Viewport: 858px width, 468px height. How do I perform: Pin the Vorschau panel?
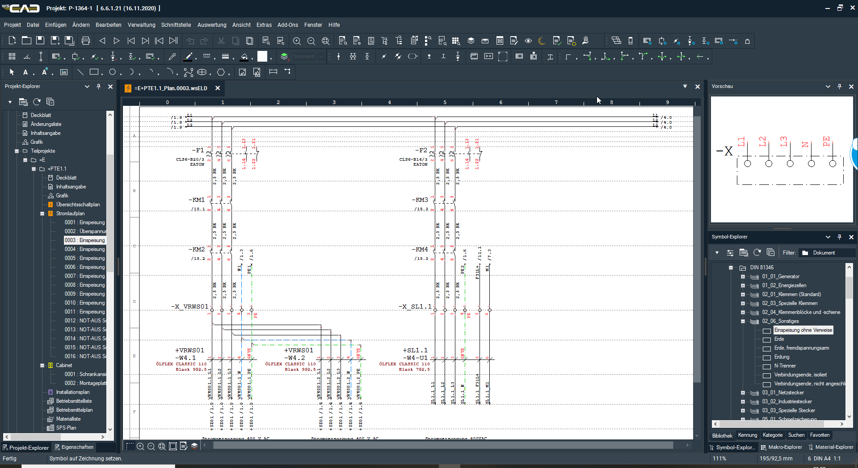[839, 87]
